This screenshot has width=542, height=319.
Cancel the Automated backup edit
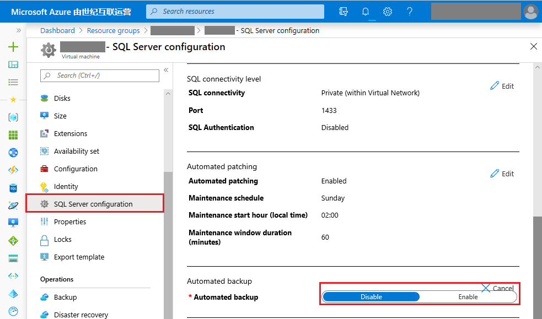497,288
